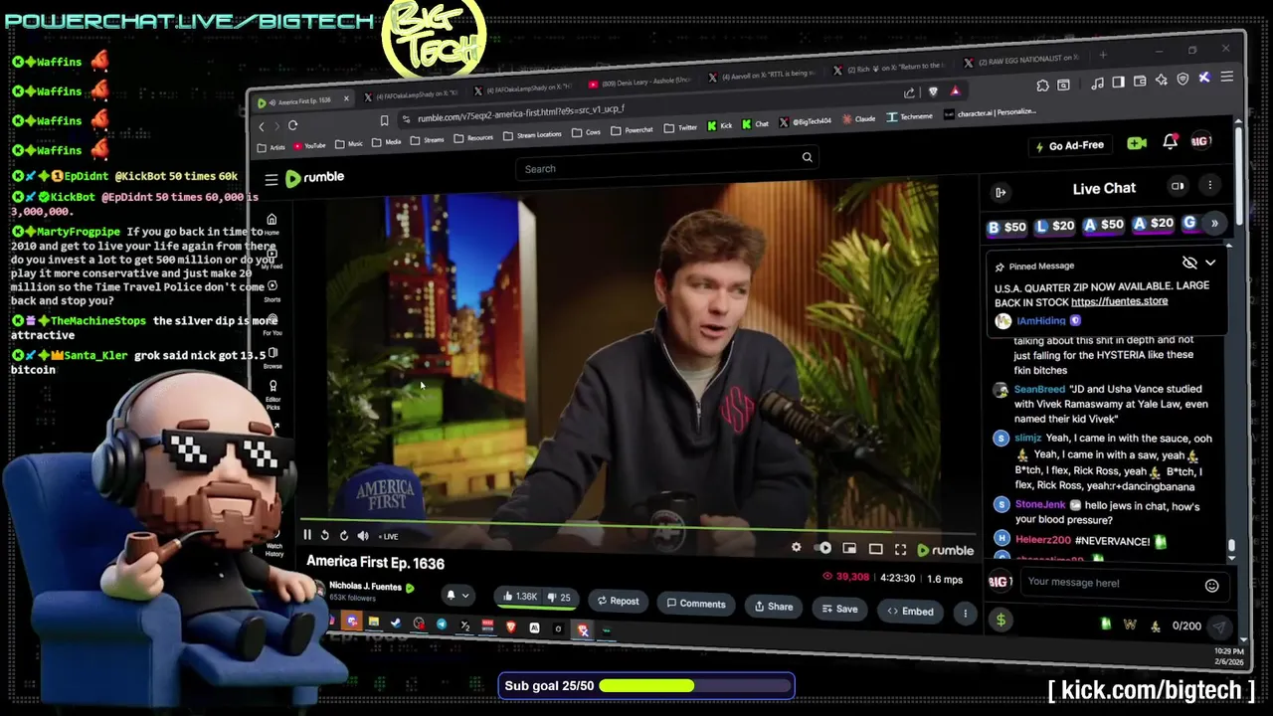Reload the browser page

pos(292,125)
